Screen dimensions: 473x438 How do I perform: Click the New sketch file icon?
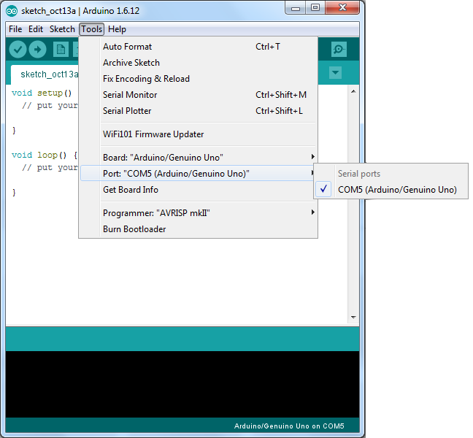pos(61,49)
